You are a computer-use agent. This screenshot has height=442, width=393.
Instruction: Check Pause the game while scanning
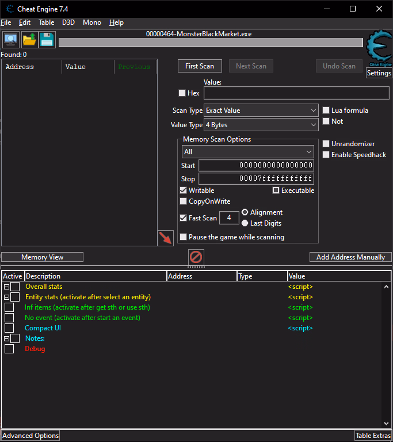click(x=183, y=237)
